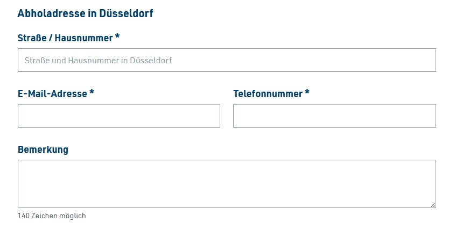Click the number "140" in the character hint

(23, 216)
